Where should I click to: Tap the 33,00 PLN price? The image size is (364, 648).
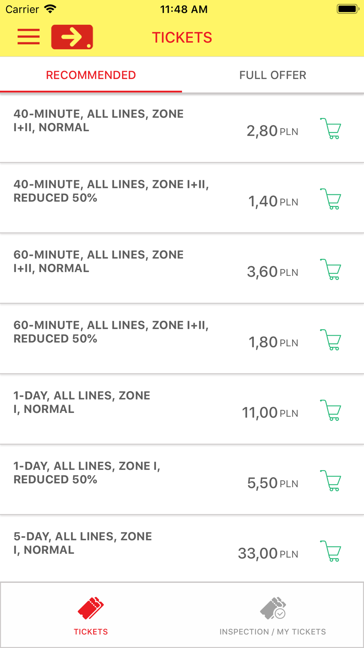pos(268,554)
